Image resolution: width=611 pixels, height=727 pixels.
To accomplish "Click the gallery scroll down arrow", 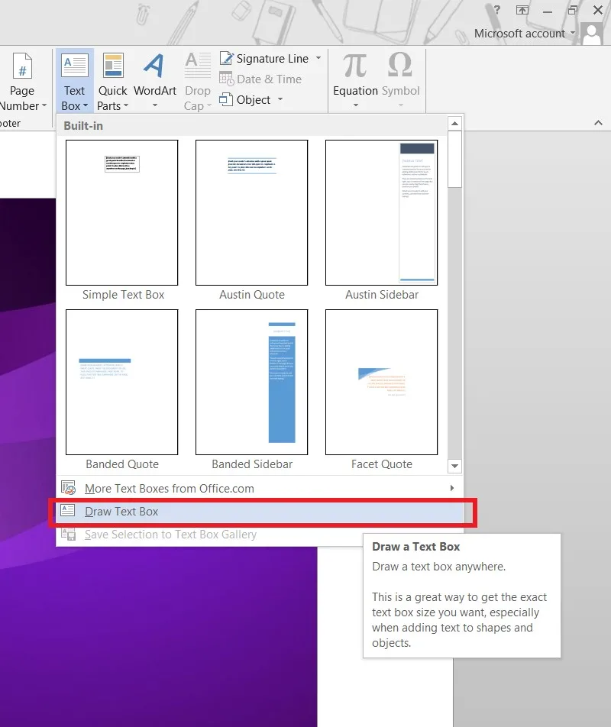I will tap(454, 466).
